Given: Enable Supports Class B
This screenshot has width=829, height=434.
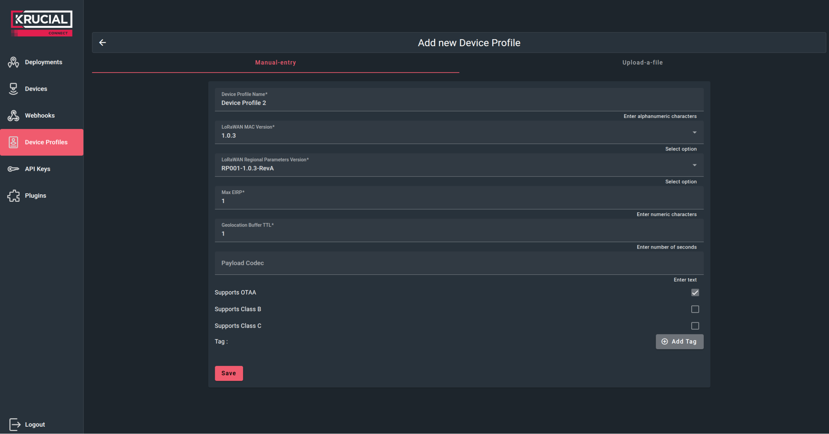Looking at the screenshot, I should pyautogui.click(x=695, y=309).
